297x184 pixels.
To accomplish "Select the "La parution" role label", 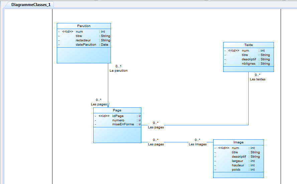I will pyautogui.click(x=118, y=71).
